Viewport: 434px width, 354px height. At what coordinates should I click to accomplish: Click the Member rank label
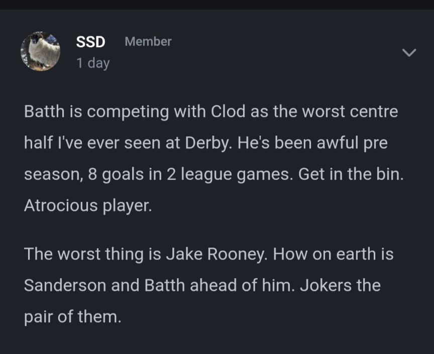point(148,42)
